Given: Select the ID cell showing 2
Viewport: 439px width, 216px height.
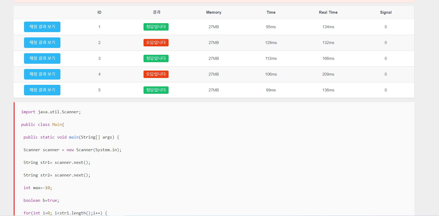Looking at the screenshot, I should 99,43.
